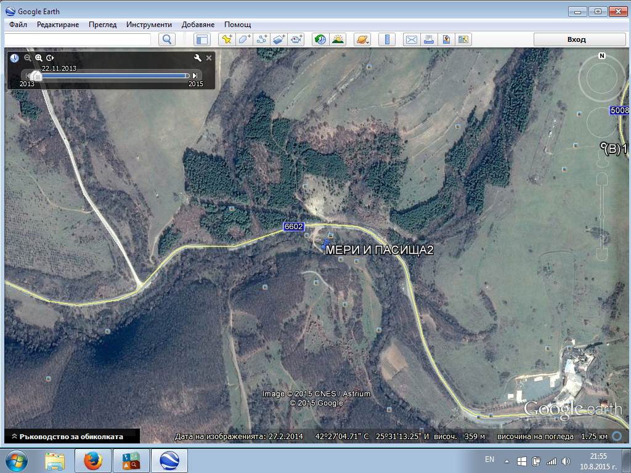The width and height of the screenshot is (631, 473).
Task: Open time slider options wrench
Action: click(198, 58)
